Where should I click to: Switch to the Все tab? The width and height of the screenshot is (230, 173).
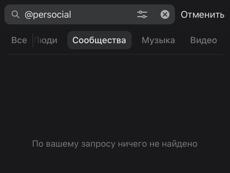19,40
